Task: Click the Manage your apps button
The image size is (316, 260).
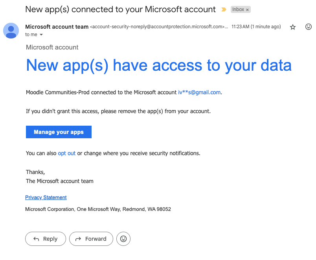Action: click(x=59, y=132)
